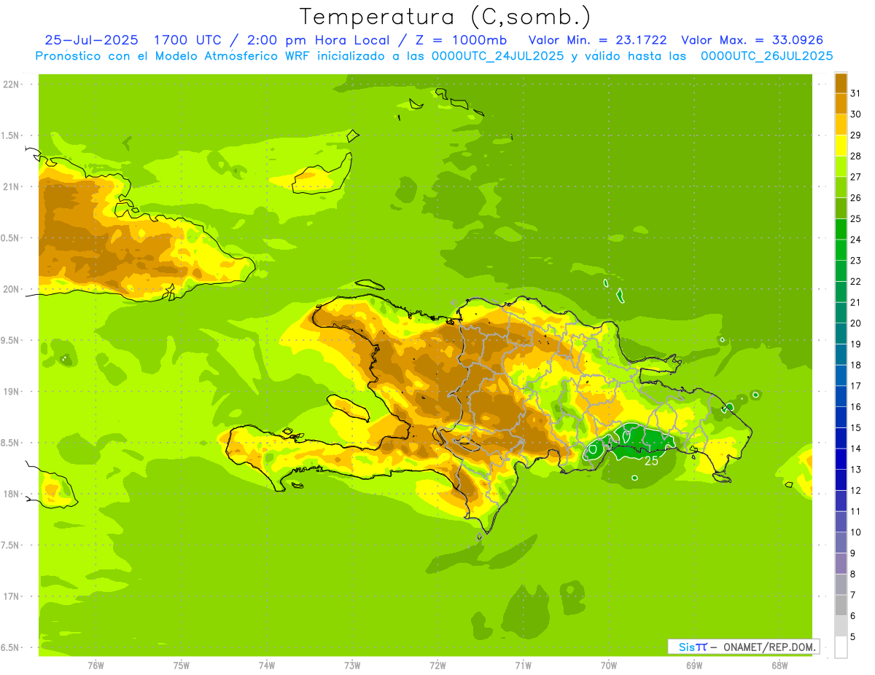The height and width of the screenshot is (675, 875).
Task: Click the '19N' latitude label
Action: 12,392
